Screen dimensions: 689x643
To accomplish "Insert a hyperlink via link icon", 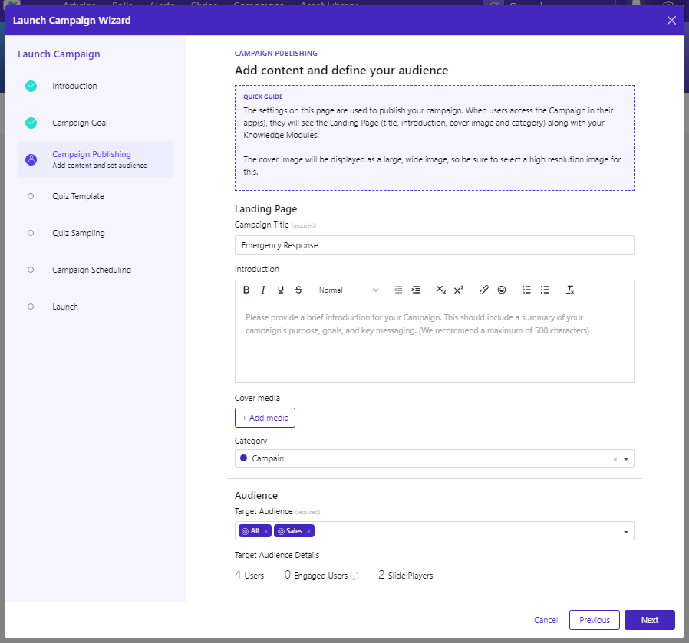I will tap(484, 290).
